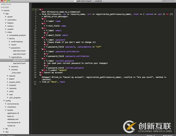Click the :current_password label on line 23
The height and width of the screenshot is (136, 176).
[64, 61]
